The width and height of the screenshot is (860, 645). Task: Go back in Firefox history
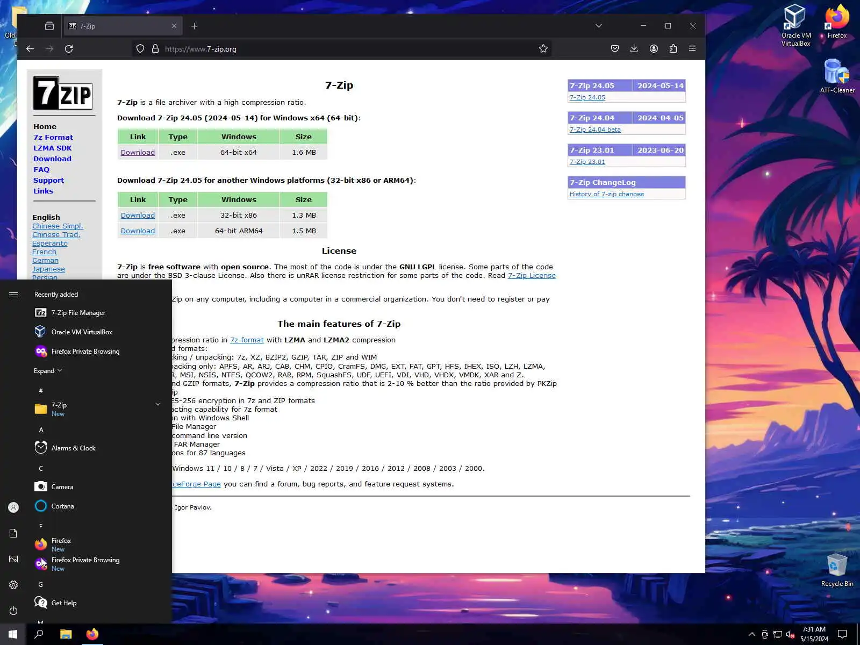tap(30, 49)
